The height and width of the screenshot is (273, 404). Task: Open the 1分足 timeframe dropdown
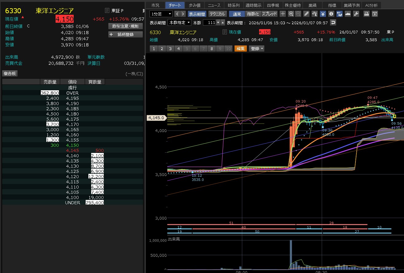[x=161, y=14]
